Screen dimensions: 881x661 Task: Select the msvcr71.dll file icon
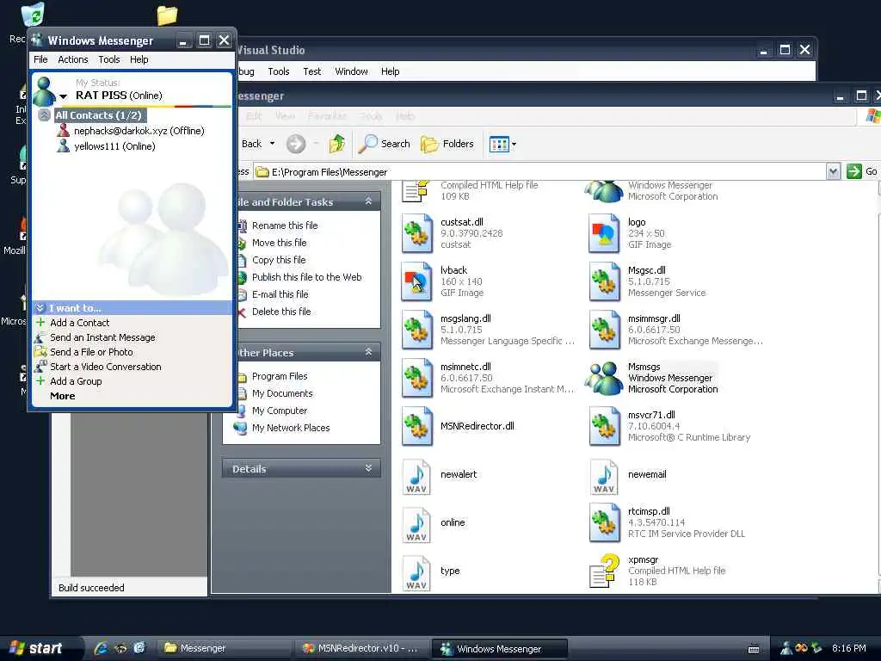605,427
